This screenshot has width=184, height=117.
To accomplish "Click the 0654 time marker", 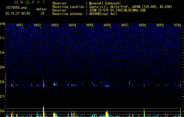I will pos(72,25).
